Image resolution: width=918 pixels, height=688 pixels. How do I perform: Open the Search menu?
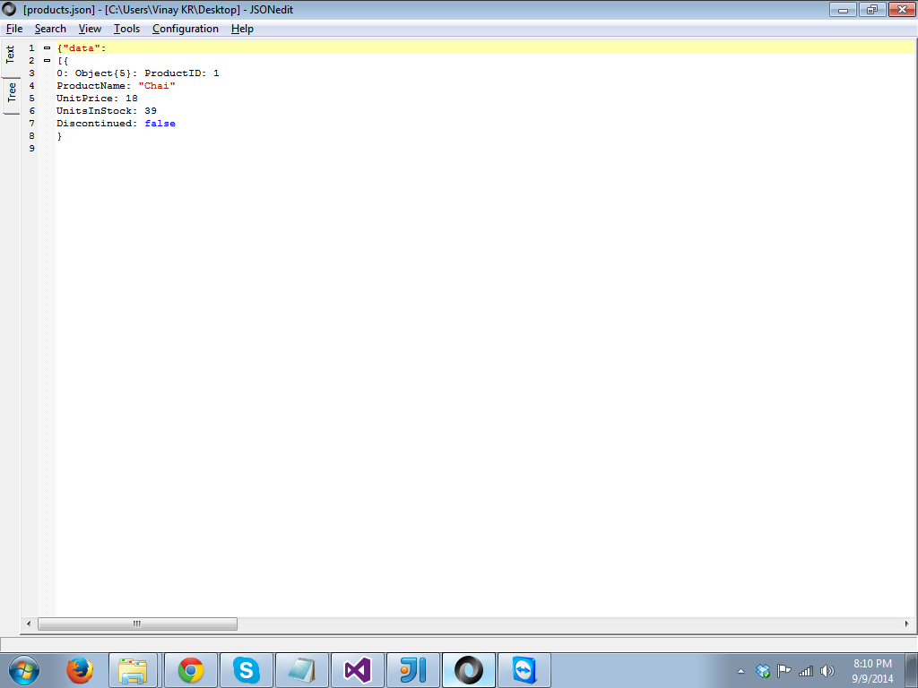(x=50, y=29)
